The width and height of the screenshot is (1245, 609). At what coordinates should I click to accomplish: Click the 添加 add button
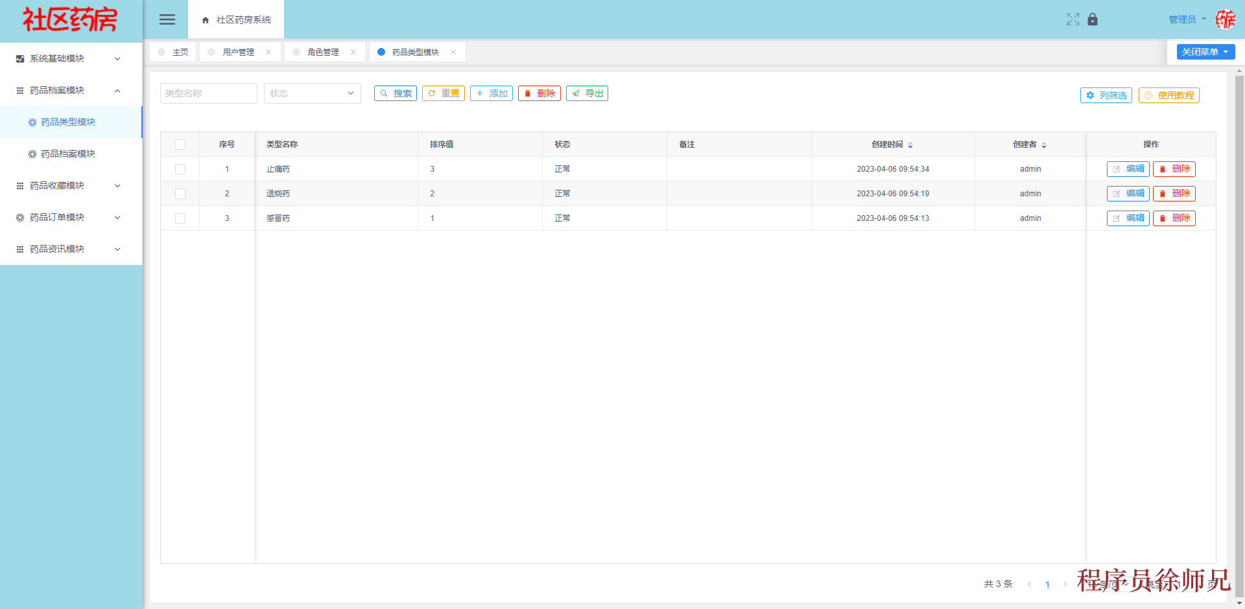coord(492,93)
